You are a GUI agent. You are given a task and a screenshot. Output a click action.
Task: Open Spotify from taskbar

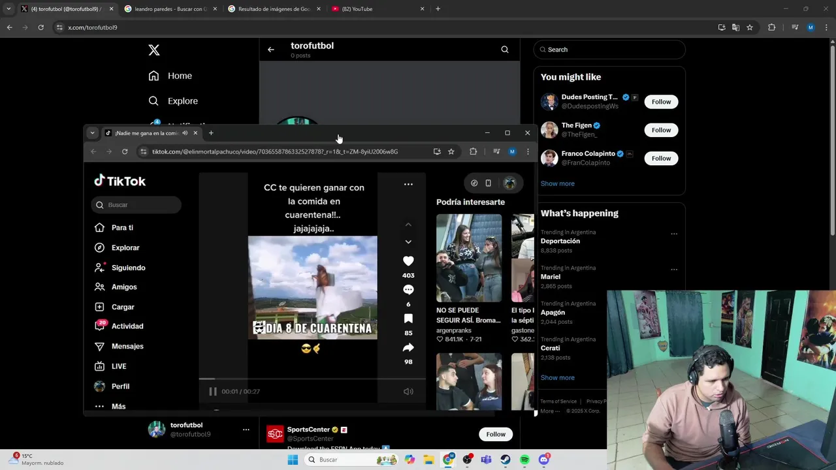coord(524,460)
